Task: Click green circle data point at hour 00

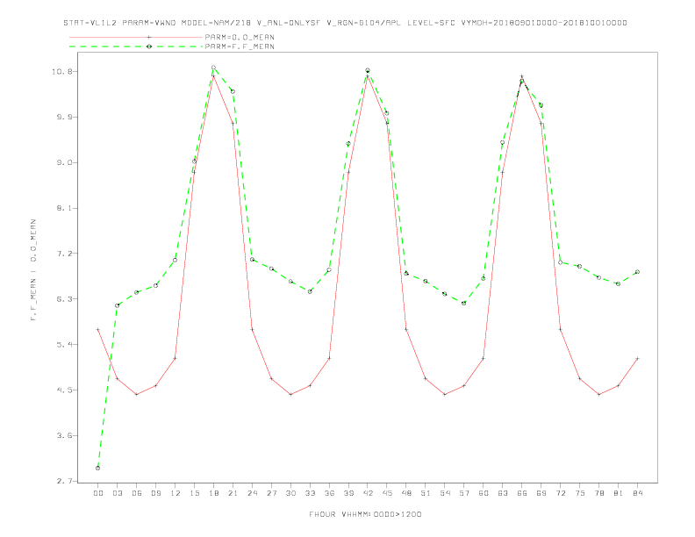Action: tap(98, 468)
